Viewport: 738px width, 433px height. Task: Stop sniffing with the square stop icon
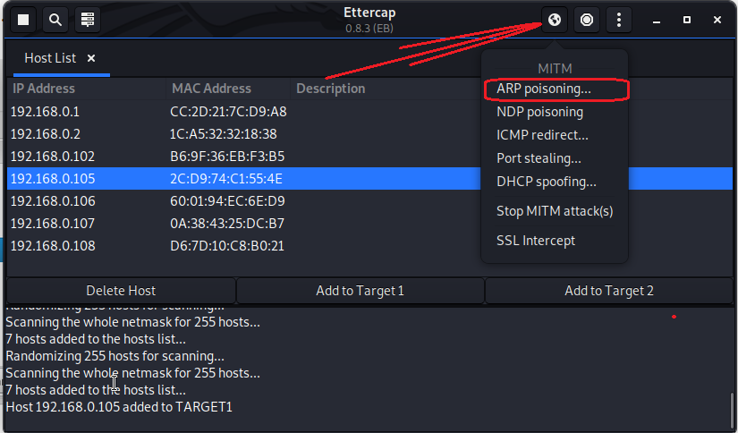point(23,19)
